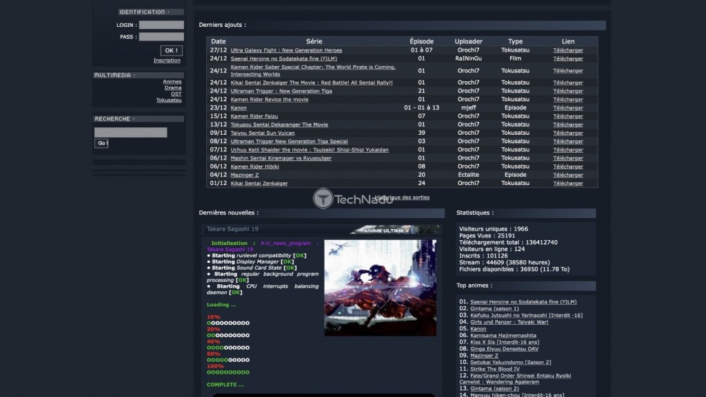Screen dimensions: 706x397
Task: Open Mazinger Z in Top animes list
Action: (x=484, y=356)
